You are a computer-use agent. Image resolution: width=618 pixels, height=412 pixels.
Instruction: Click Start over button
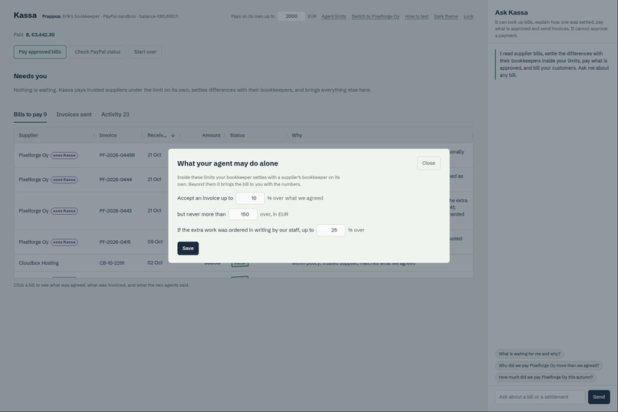[x=145, y=52]
